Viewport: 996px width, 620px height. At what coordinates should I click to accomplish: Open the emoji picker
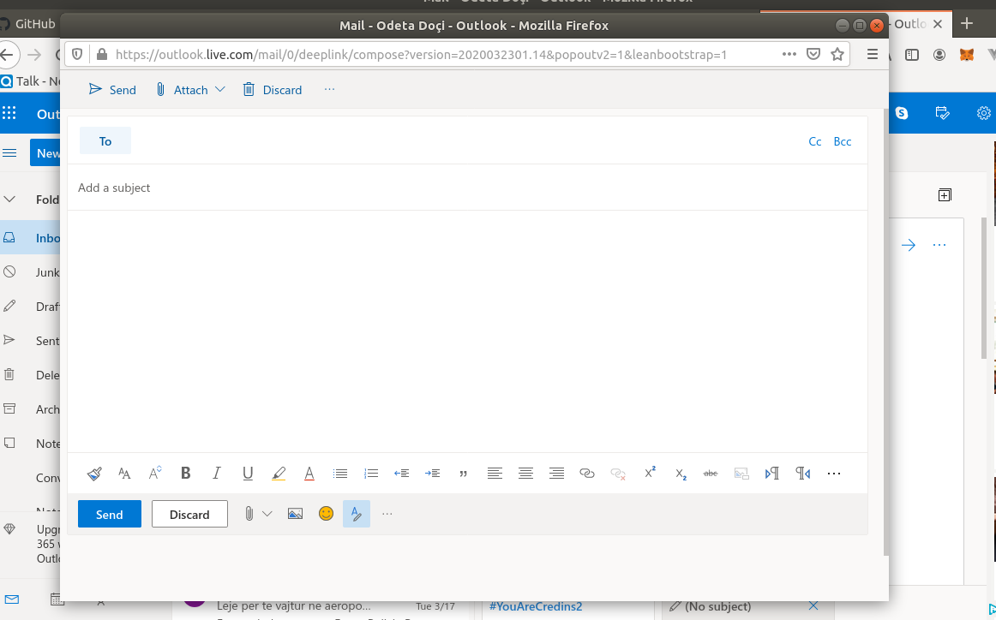(x=326, y=514)
